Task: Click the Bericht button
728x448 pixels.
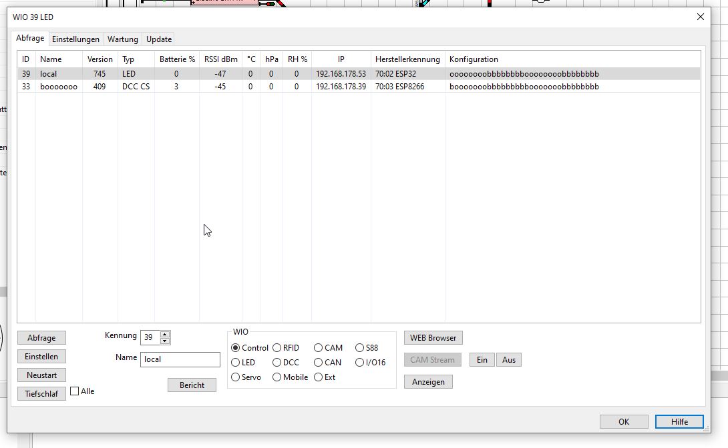Action: point(192,385)
